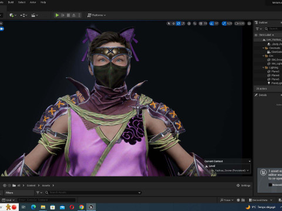Open the quick add content menu
The height and width of the screenshot is (211, 282).
[13, 15]
